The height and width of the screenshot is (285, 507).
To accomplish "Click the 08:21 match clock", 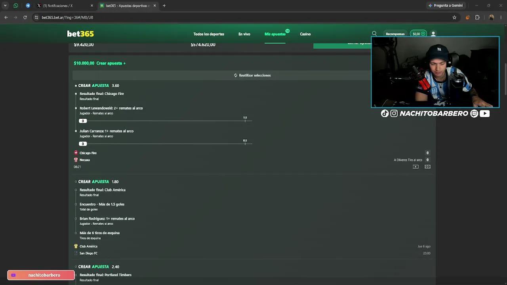I will (77, 167).
